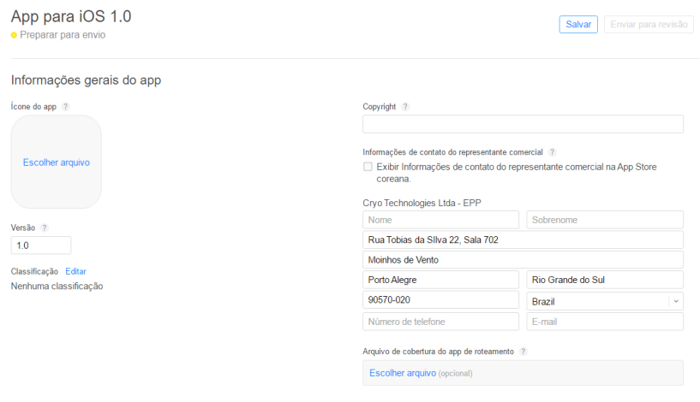Screen dimensions: 700x402
Task: Open help icon next to Copyright
Action: pos(405,107)
